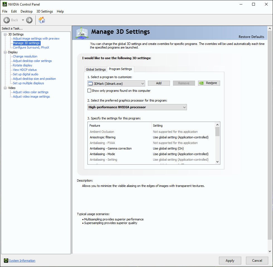
Task: Click the Restore Defaults link
Action: (251, 37)
